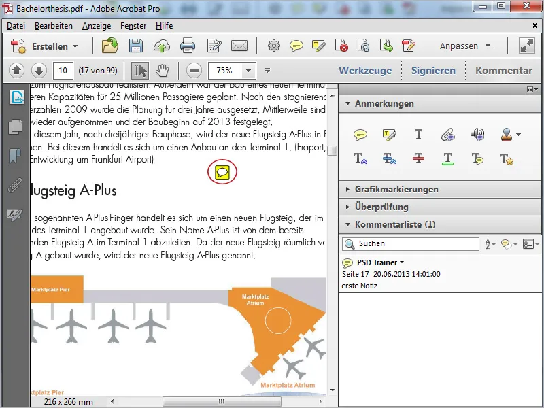Viewport: 544px width, 408px height.
Task: Print the document via printer icon
Action: click(x=188, y=46)
